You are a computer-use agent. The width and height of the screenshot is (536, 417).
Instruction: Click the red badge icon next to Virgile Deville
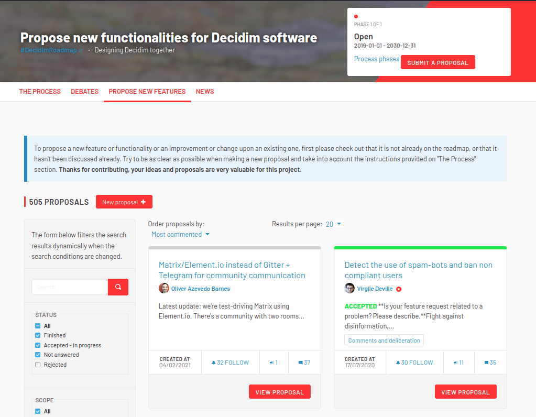(x=399, y=289)
